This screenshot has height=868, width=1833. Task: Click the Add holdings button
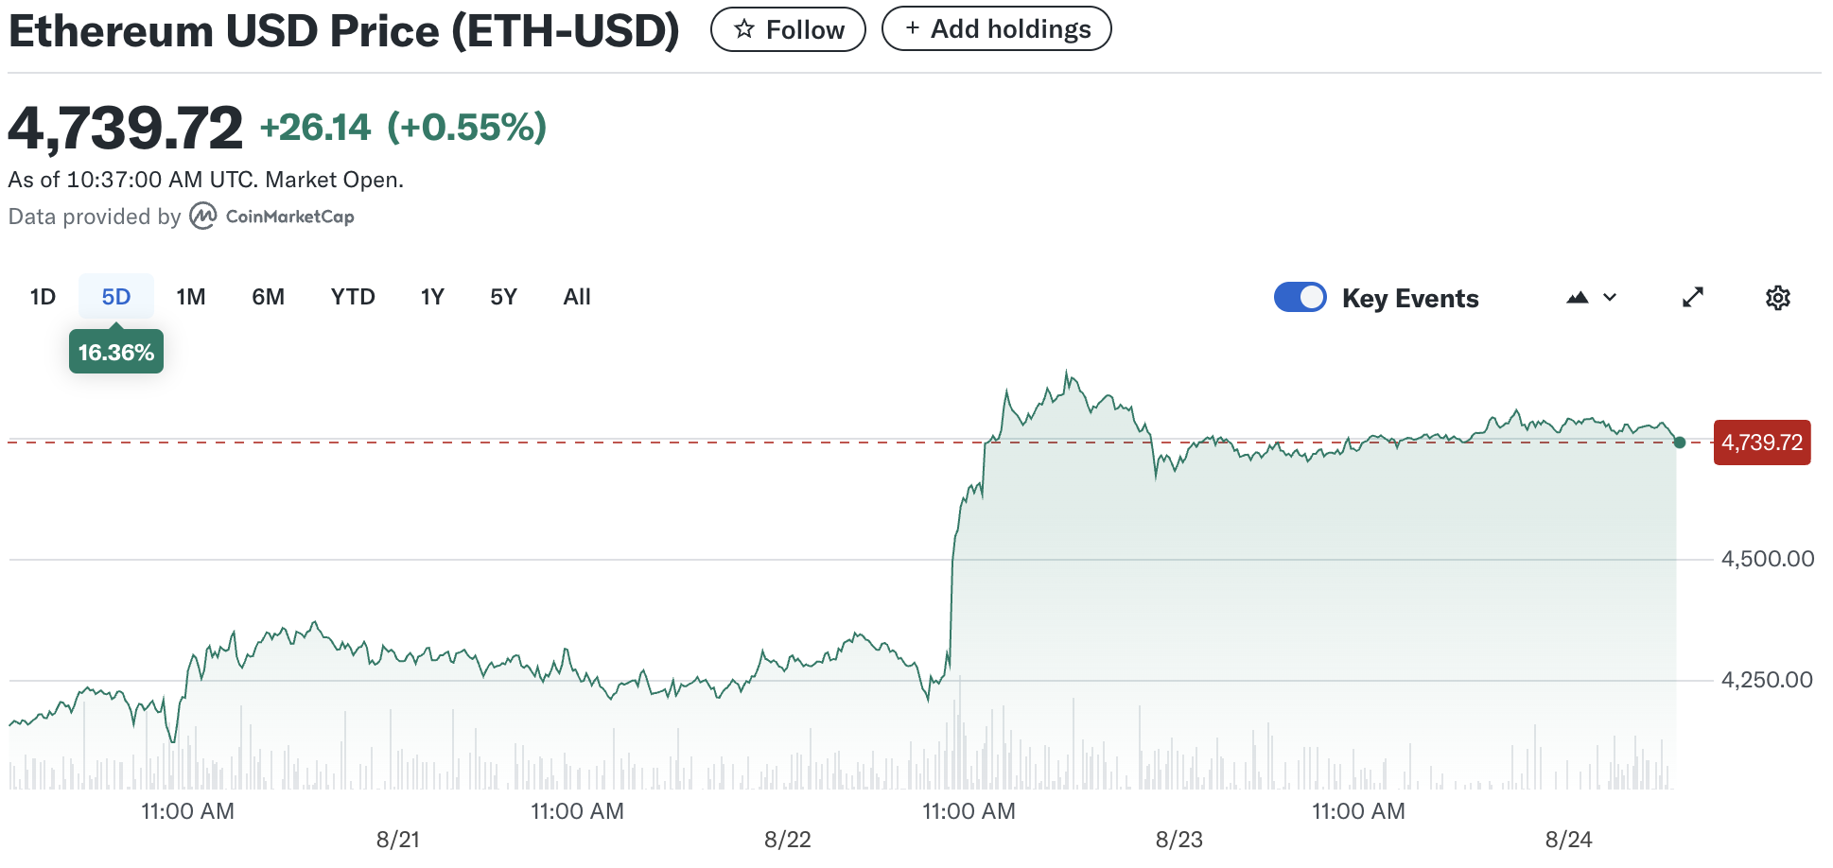click(996, 28)
